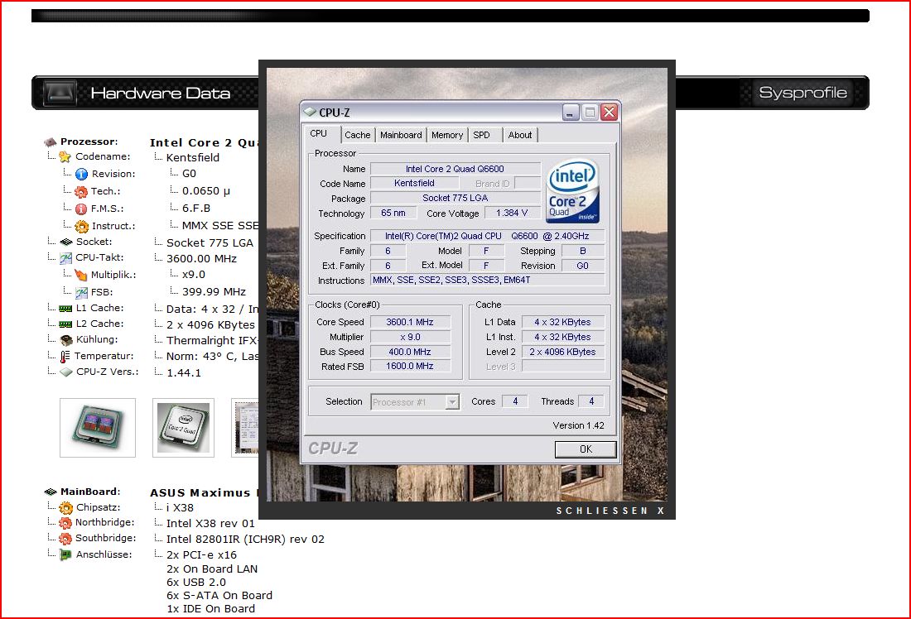911x619 pixels.
Task: Click the Name field Intel Core 2 Quad Q6600
Action: (x=455, y=169)
